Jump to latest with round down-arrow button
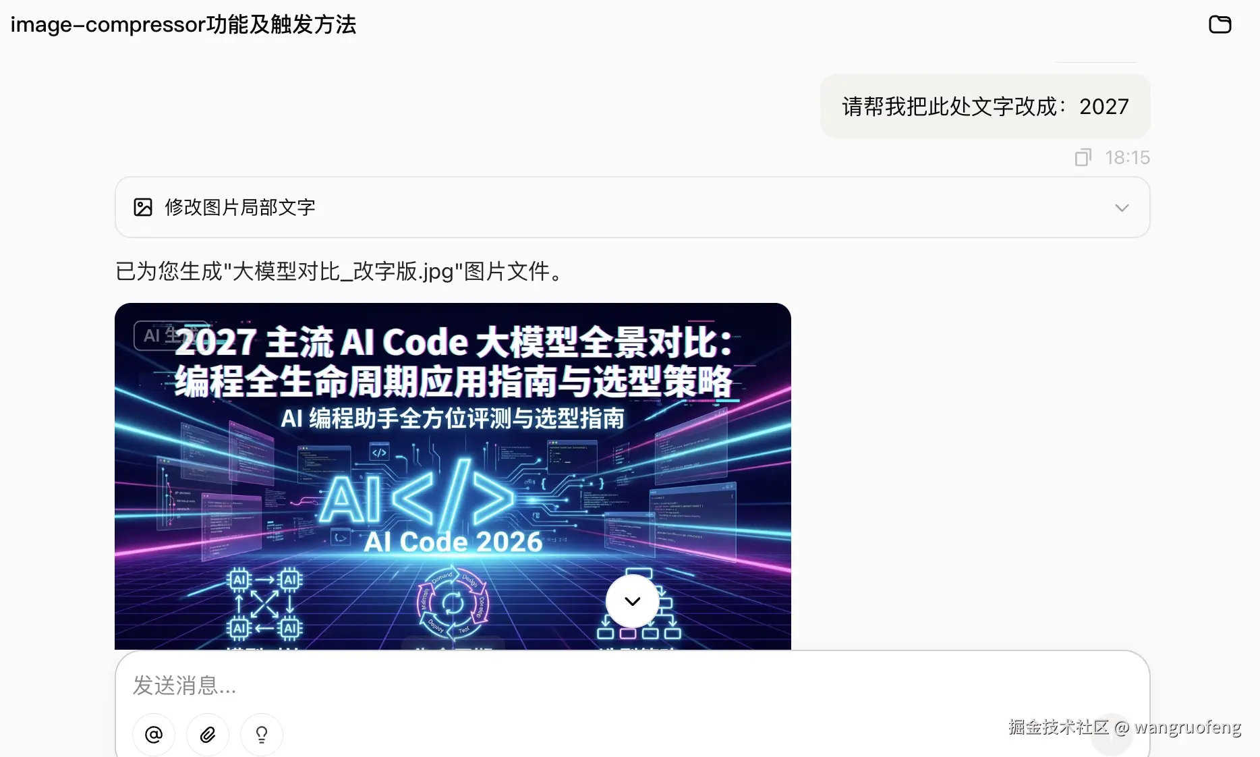The height and width of the screenshot is (757, 1260). point(632,601)
